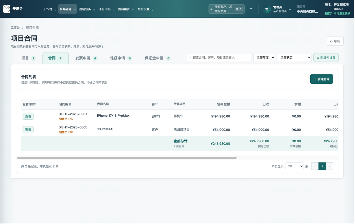Click the 工作台 breadcrumb link
355x224 pixels.
pos(15,28)
